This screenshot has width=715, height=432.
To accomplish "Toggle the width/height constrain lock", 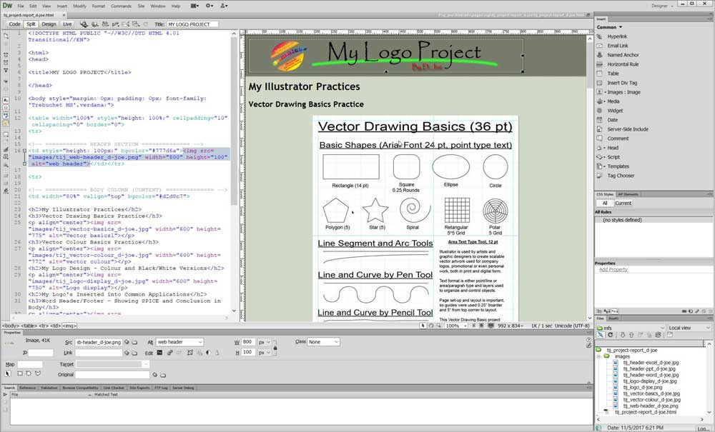I will click(x=277, y=347).
